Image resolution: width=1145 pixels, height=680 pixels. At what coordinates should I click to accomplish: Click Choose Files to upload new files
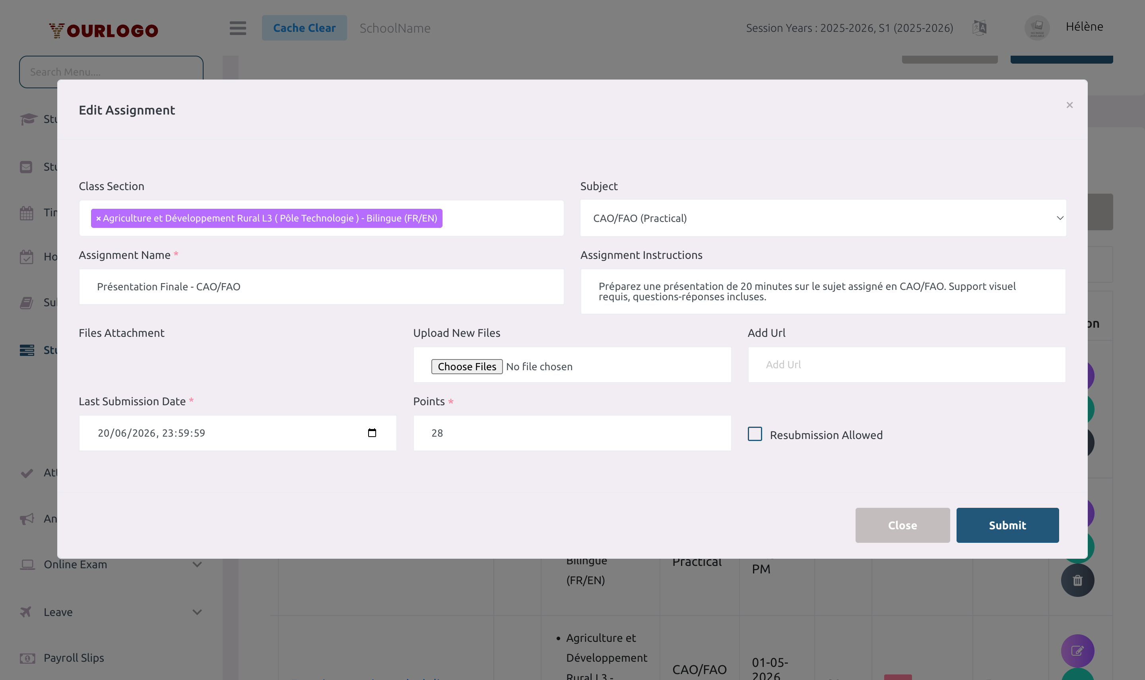point(466,366)
